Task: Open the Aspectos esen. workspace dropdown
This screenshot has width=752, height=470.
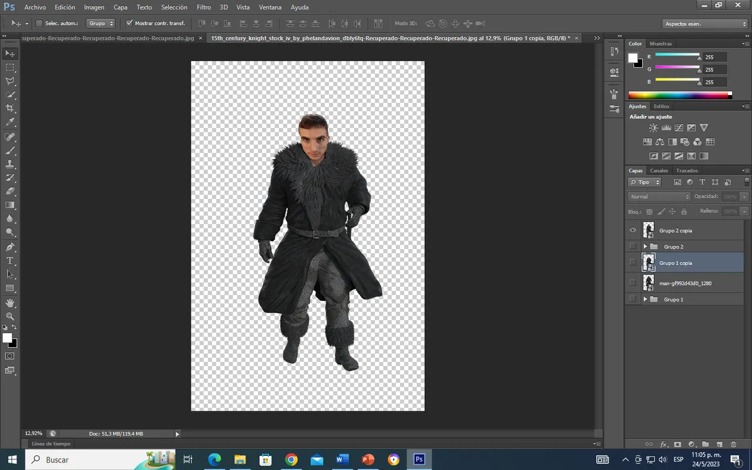Action: point(705,24)
